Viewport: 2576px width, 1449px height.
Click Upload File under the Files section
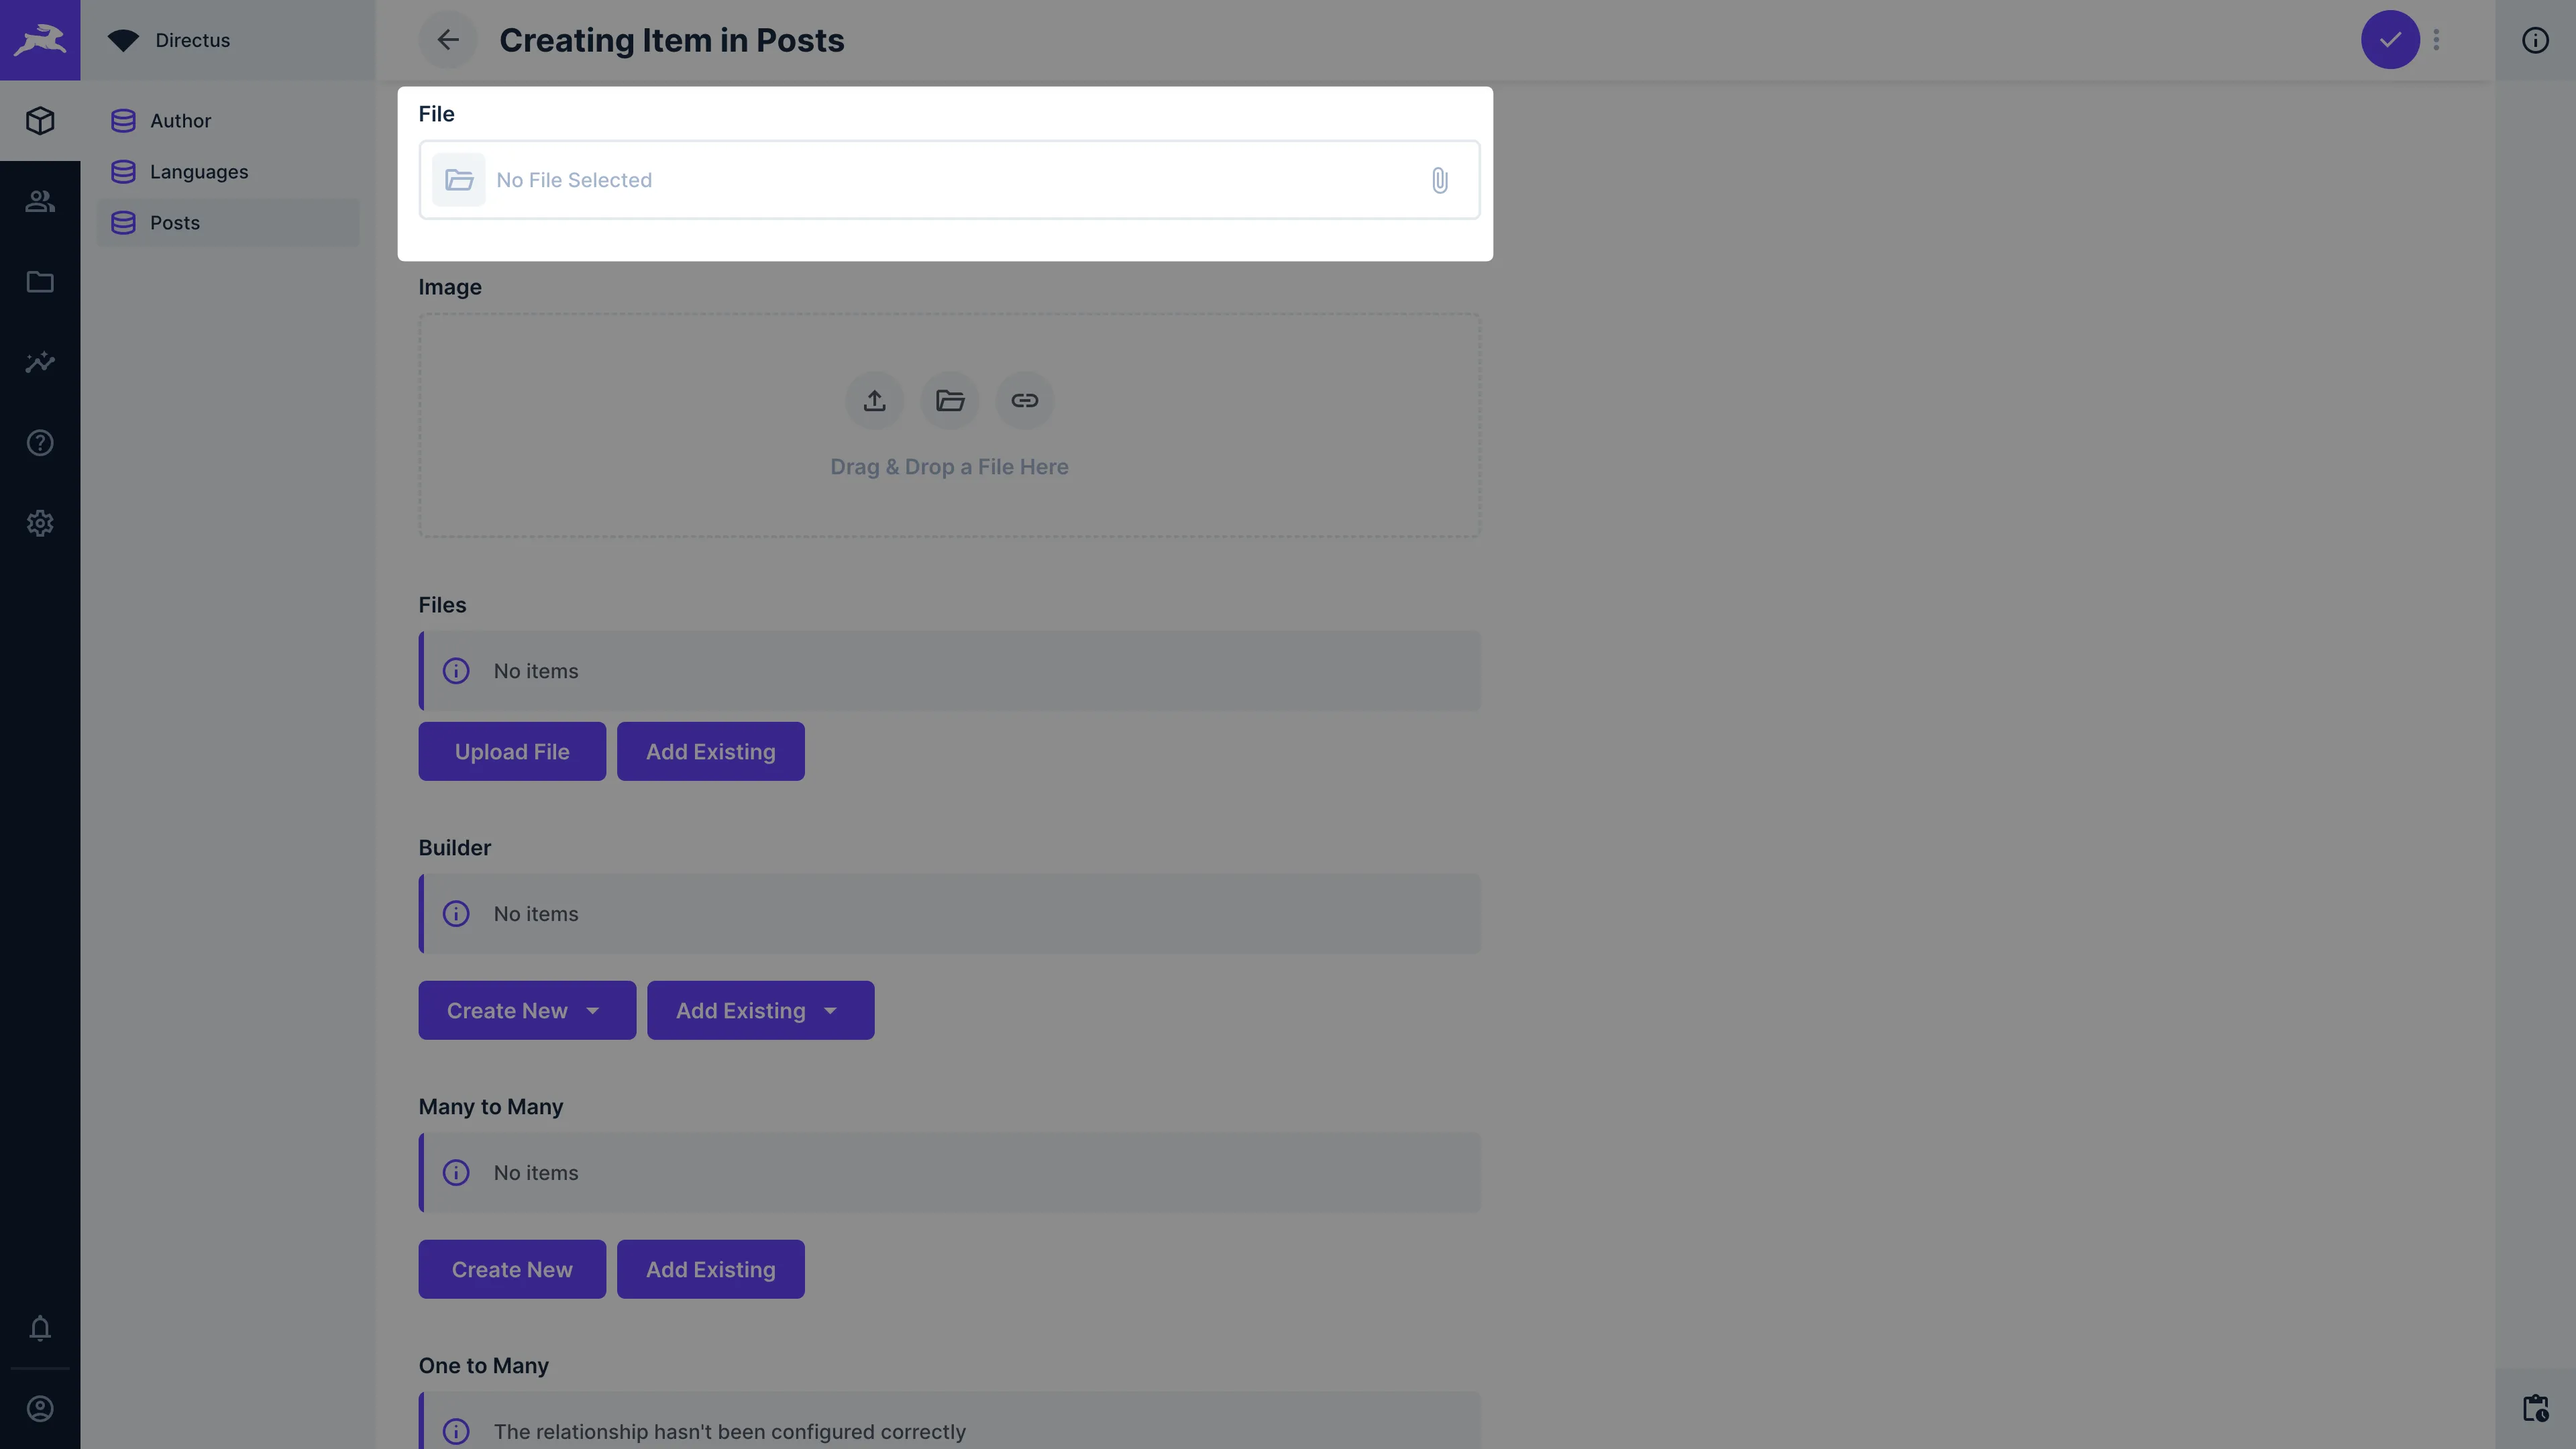[x=511, y=751]
